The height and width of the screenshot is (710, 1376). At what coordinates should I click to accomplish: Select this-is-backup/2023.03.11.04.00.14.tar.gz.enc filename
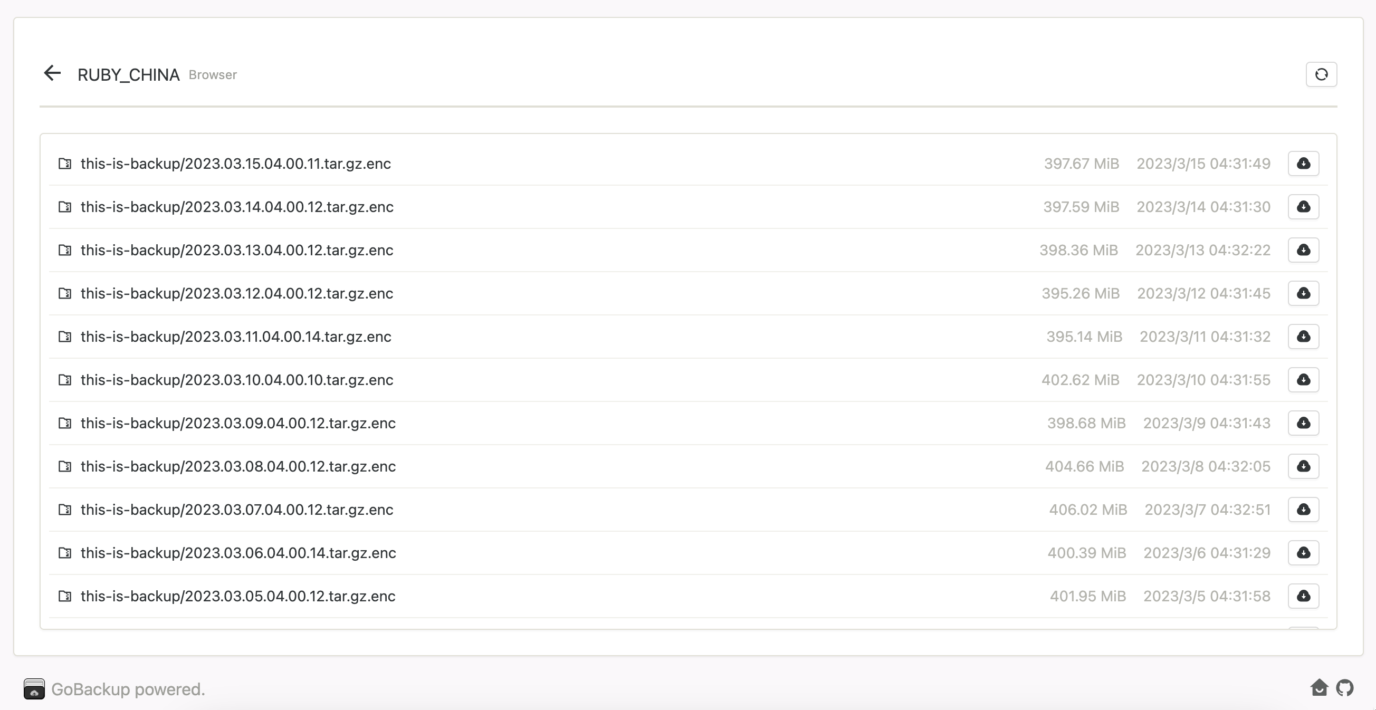coord(236,337)
